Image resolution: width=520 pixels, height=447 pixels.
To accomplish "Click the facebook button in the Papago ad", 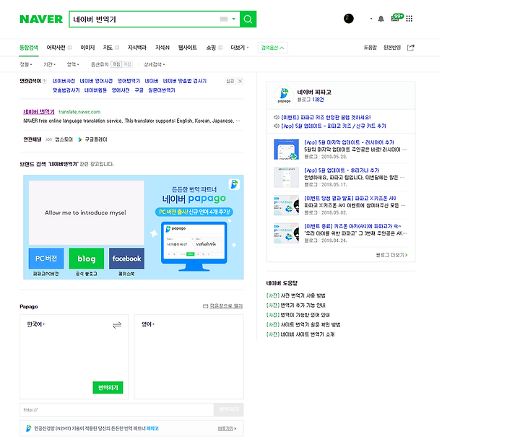I will tap(126, 259).
